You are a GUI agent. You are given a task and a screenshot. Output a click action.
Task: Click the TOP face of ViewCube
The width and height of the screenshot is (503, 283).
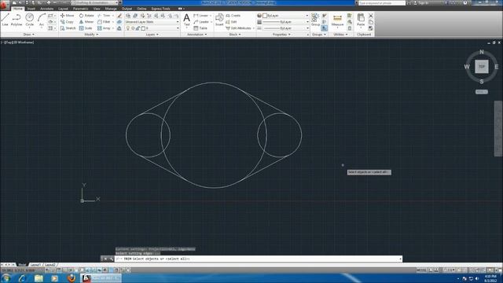[482, 67]
